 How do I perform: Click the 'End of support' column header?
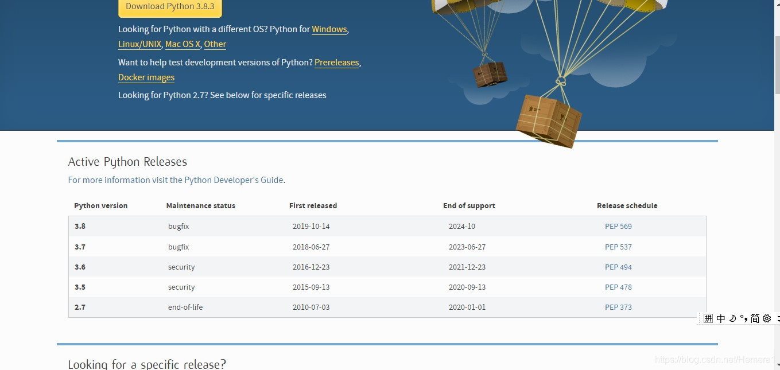coord(469,206)
